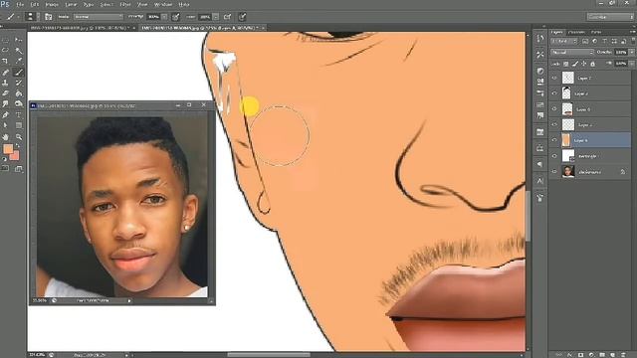The height and width of the screenshot is (358, 637).
Task: Open the layer blend mode Normal dropdown
Action: click(x=572, y=52)
